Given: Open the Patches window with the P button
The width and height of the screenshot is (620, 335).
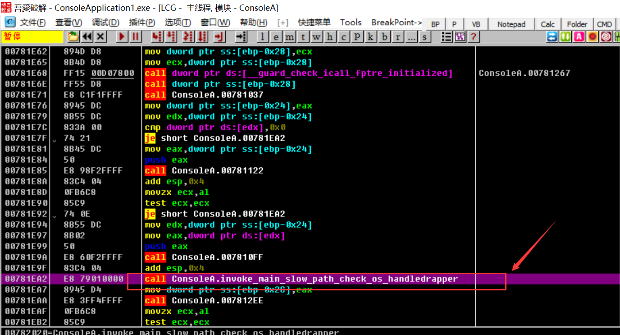Looking at the screenshot, I should pyautogui.click(x=357, y=37).
